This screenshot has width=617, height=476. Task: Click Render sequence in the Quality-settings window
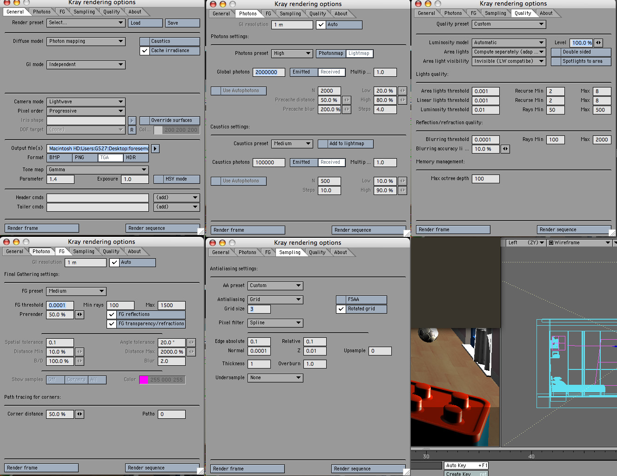pyautogui.click(x=574, y=230)
